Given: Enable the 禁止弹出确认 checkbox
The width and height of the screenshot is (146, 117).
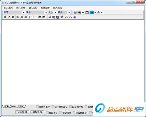Looking at the screenshot, I should click(x=53, y=107).
